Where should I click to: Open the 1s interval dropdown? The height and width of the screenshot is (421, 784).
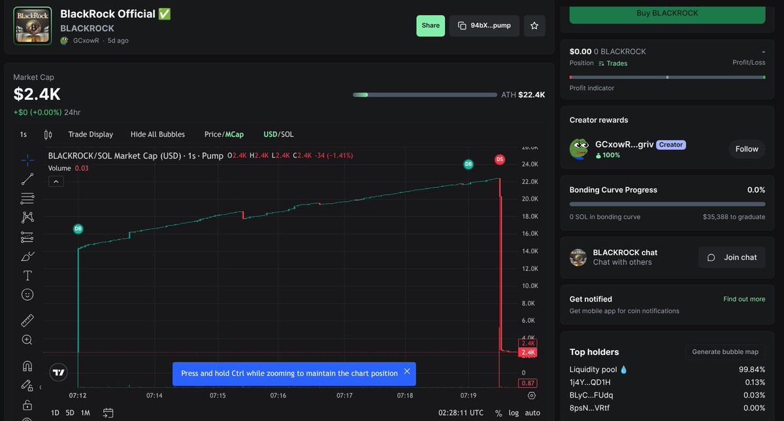24,134
